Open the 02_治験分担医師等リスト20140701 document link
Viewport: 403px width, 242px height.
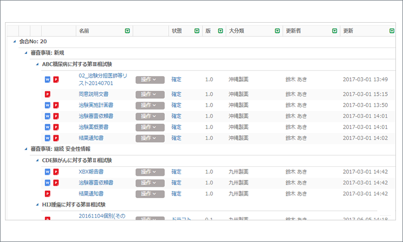(103, 80)
